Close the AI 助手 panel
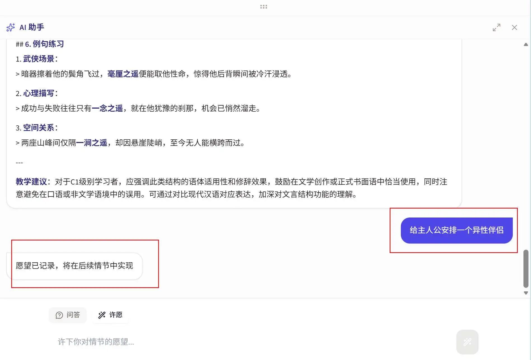 click(514, 27)
